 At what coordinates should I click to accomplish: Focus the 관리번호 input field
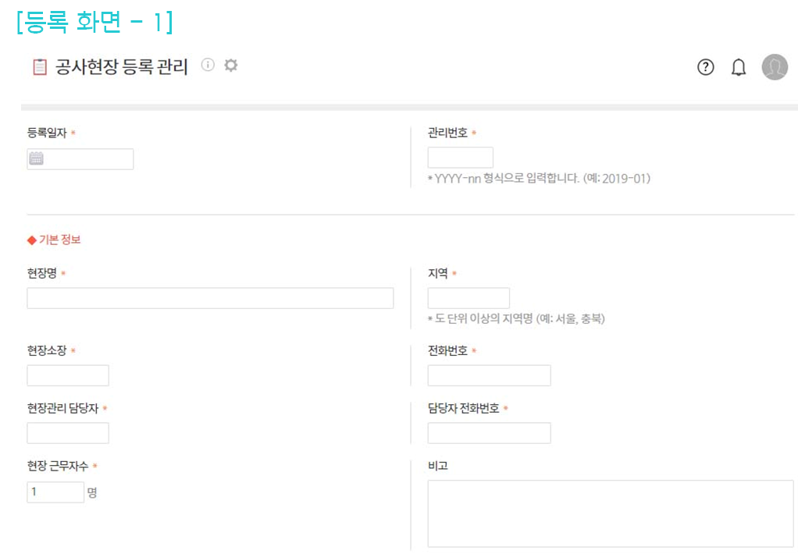(460, 158)
